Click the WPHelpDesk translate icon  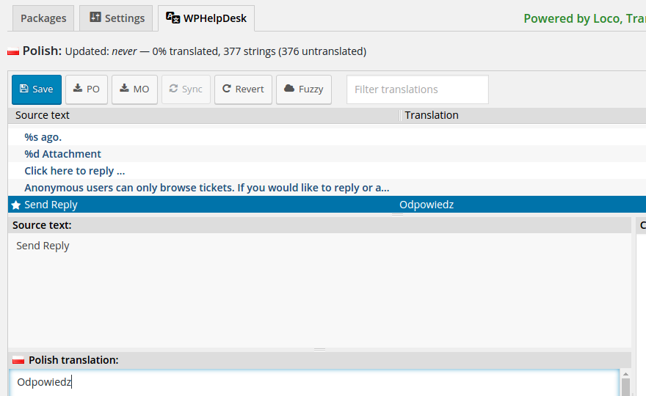173,18
